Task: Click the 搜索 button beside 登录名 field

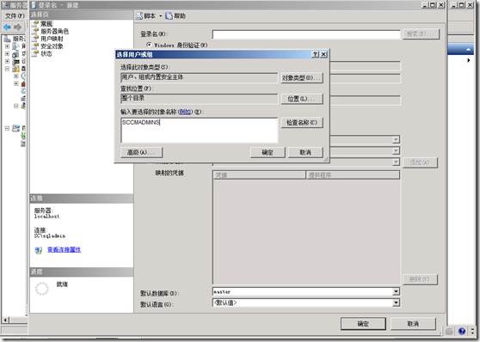Action: pos(421,34)
